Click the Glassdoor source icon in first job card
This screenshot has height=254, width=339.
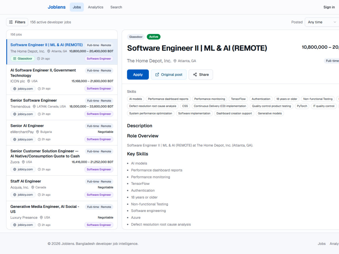click(15, 59)
